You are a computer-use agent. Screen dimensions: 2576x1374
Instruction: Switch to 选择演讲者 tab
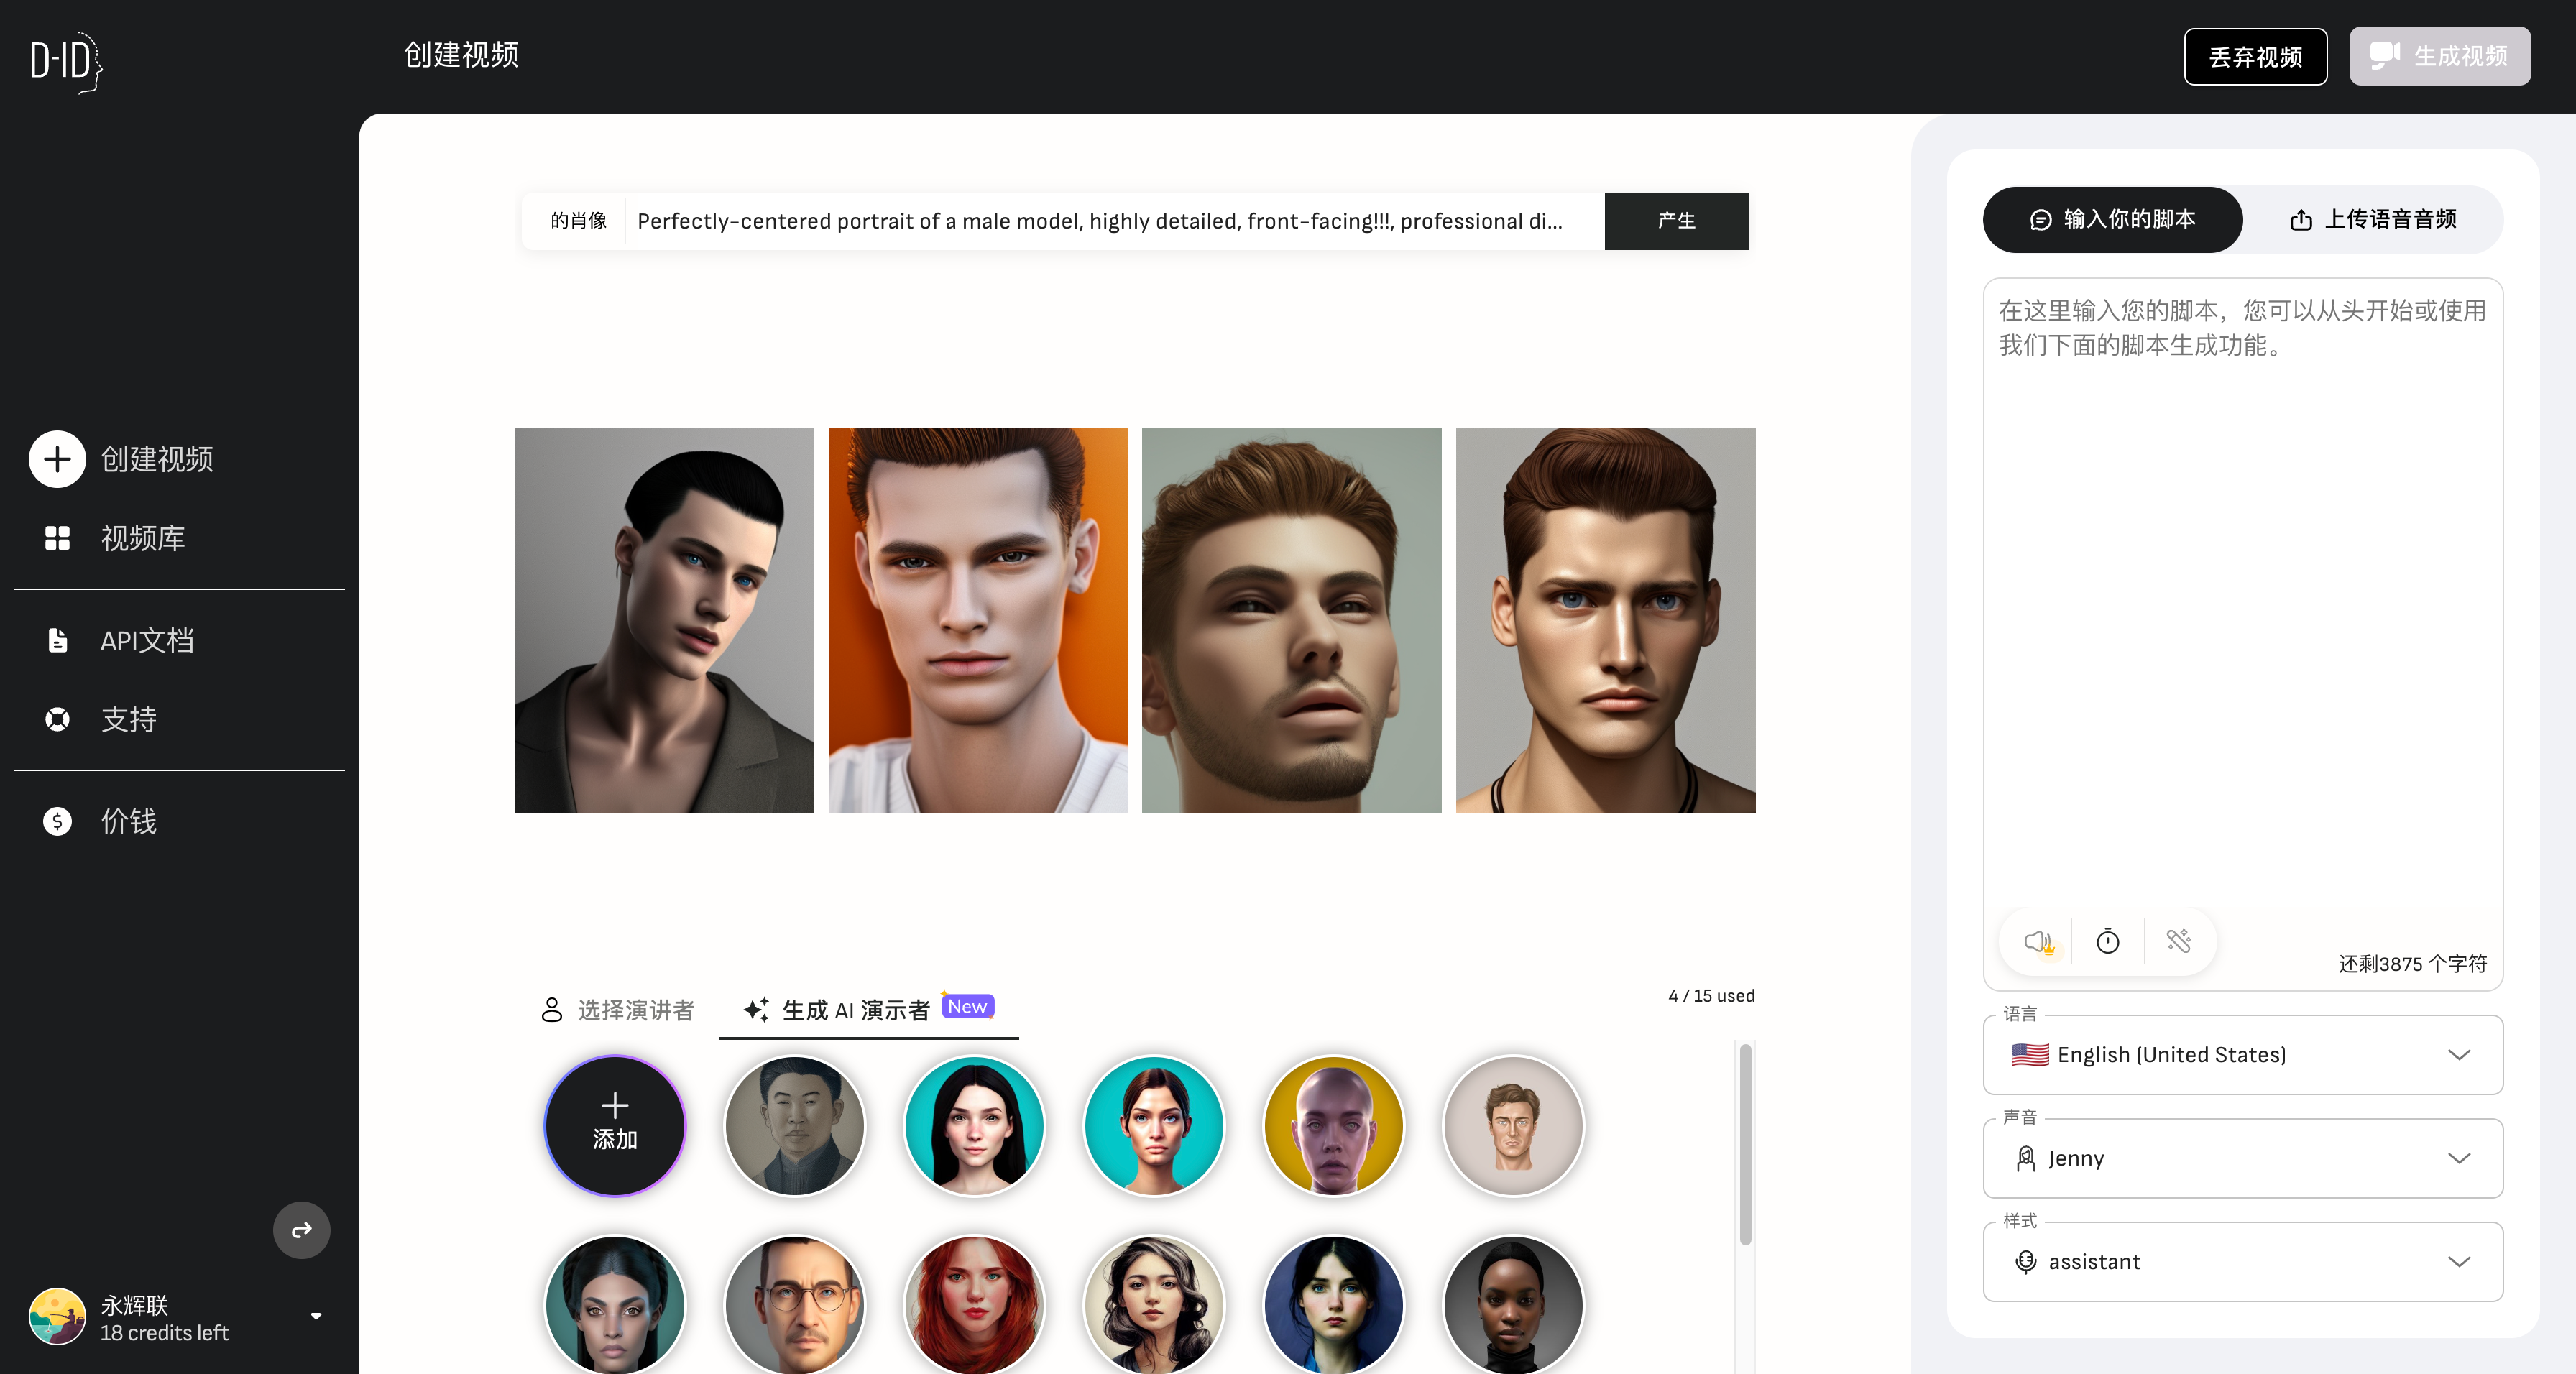click(618, 1010)
